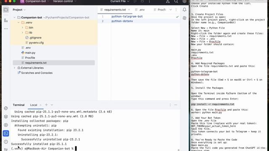Open the AI Assistant spiral icon

point(185,18)
